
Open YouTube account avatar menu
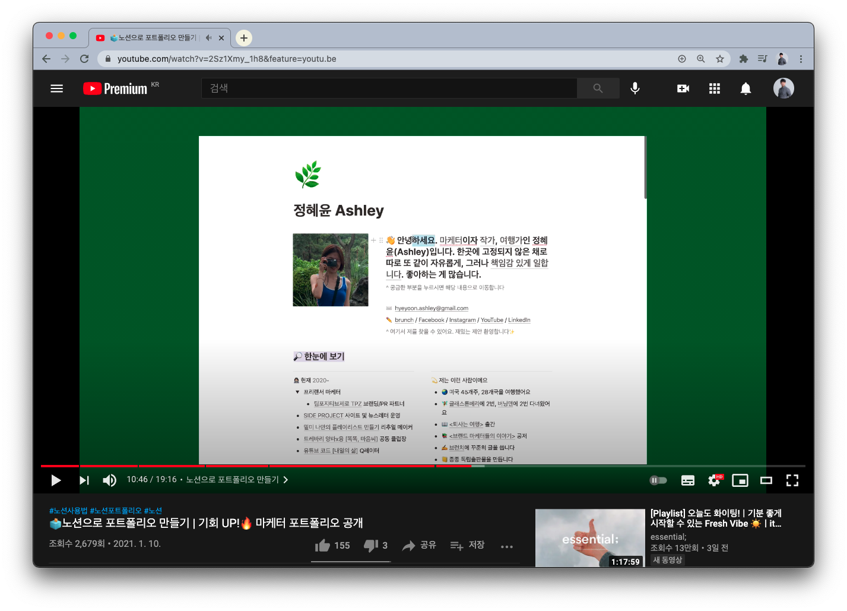tap(783, 88)
